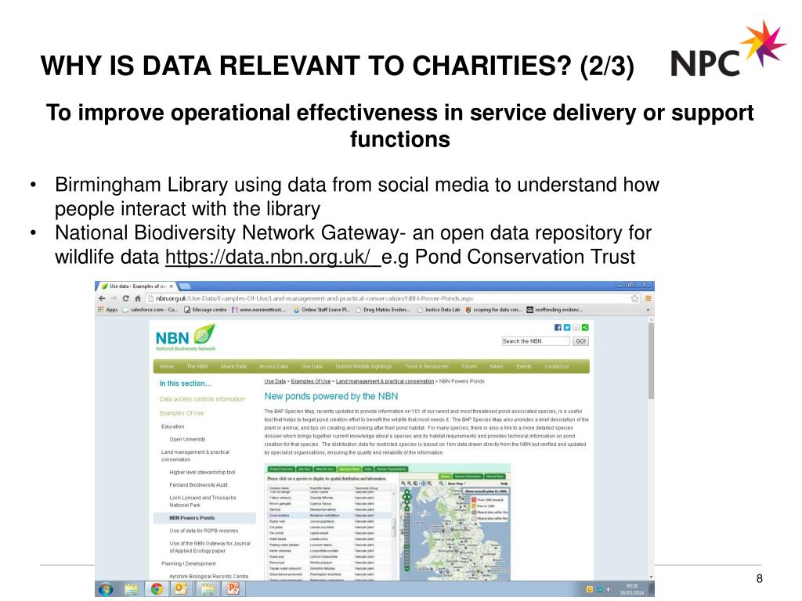Share the page on Facebook
This screenshot has height=601, width=802.
558,328
